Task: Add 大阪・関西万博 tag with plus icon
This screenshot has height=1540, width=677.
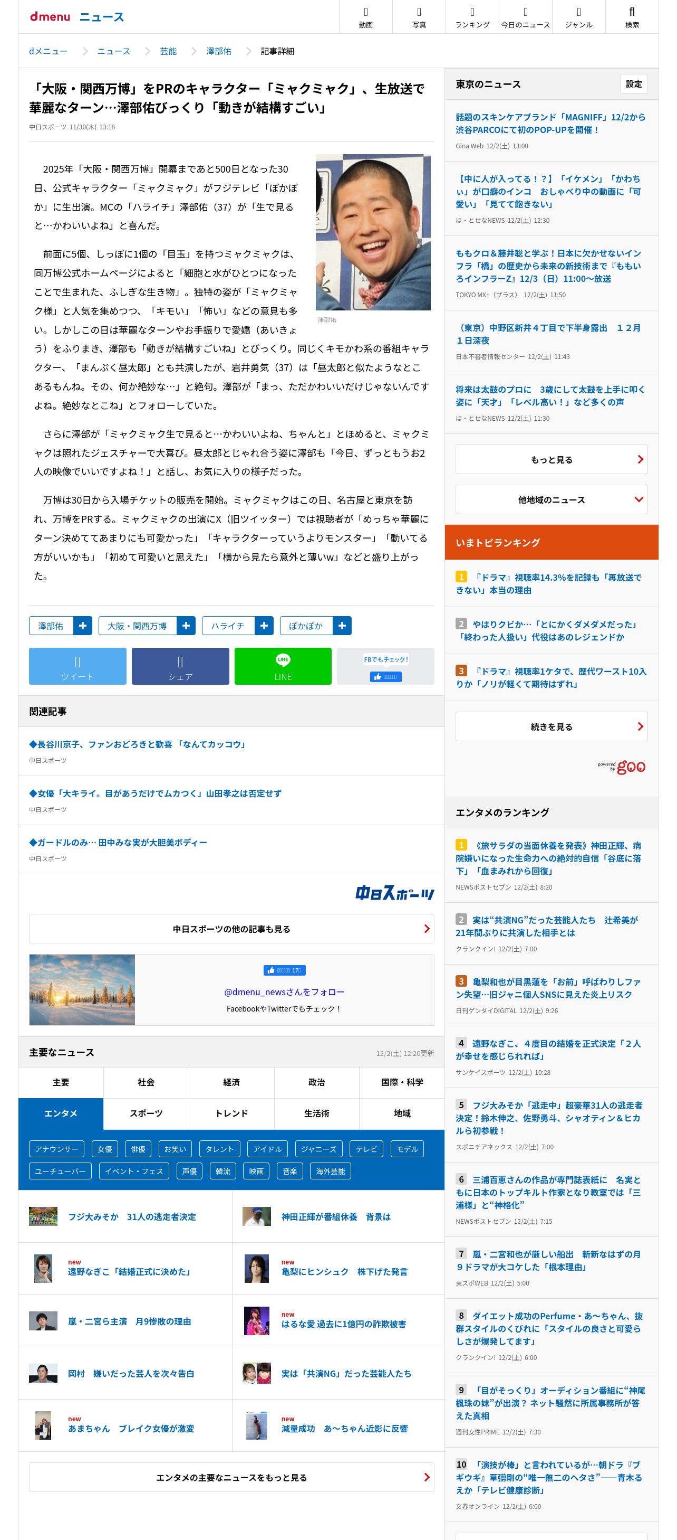Action: [x=186, y=625]
